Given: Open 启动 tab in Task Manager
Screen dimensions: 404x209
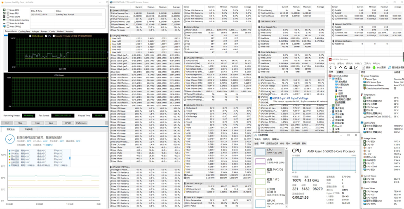Looking at the screenshot, I should [282, 143].
